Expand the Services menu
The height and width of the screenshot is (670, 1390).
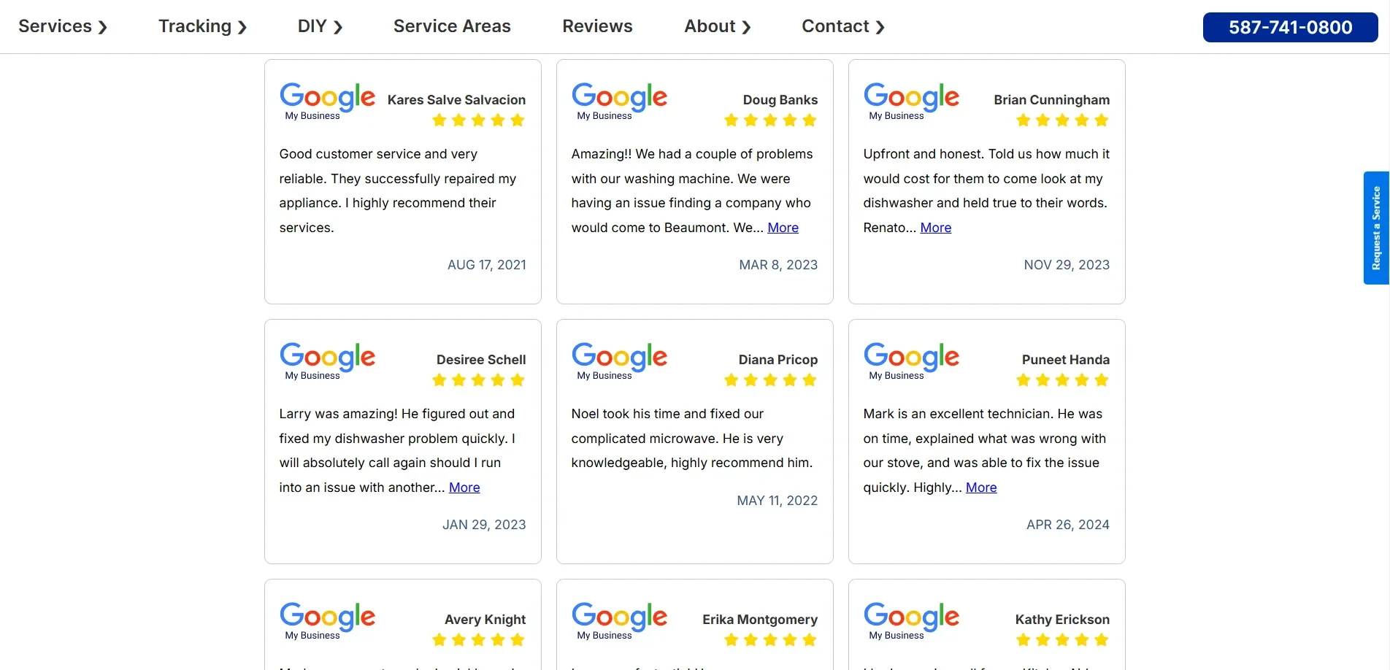tap(63, 26)
